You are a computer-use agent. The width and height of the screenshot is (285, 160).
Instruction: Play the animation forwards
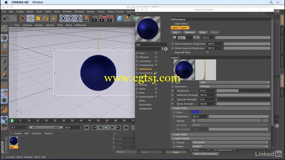[x=106, y=128]
